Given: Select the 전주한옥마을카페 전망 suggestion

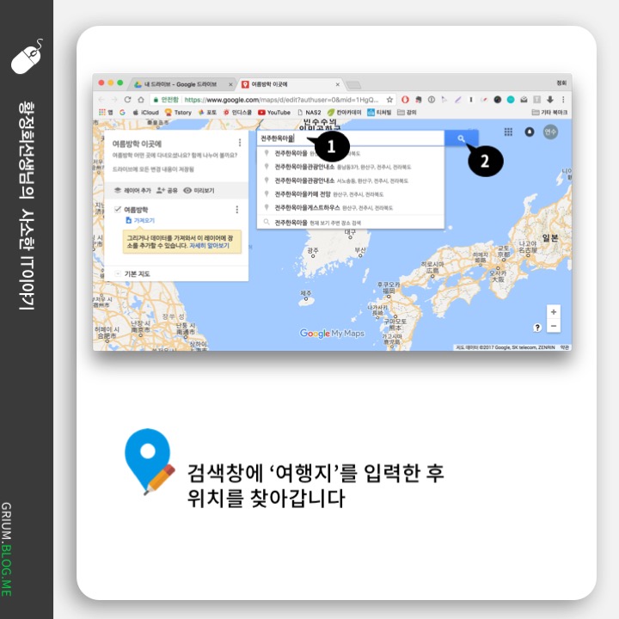Looking at the screenshot, I should point(309,194).
